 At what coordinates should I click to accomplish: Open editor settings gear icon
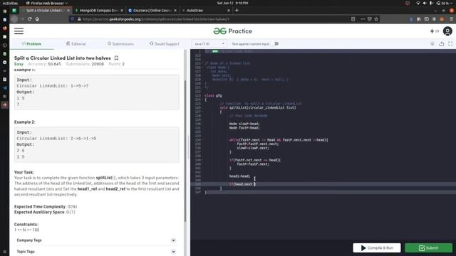tap(432, 44)
